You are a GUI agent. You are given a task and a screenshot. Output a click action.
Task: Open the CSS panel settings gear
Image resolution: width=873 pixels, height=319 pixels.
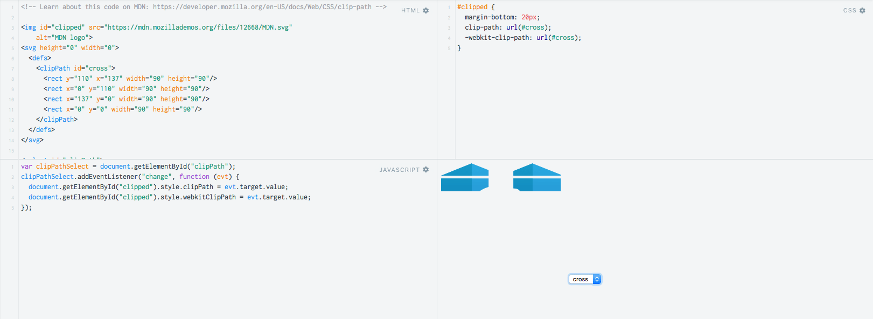tap(862, 10)
